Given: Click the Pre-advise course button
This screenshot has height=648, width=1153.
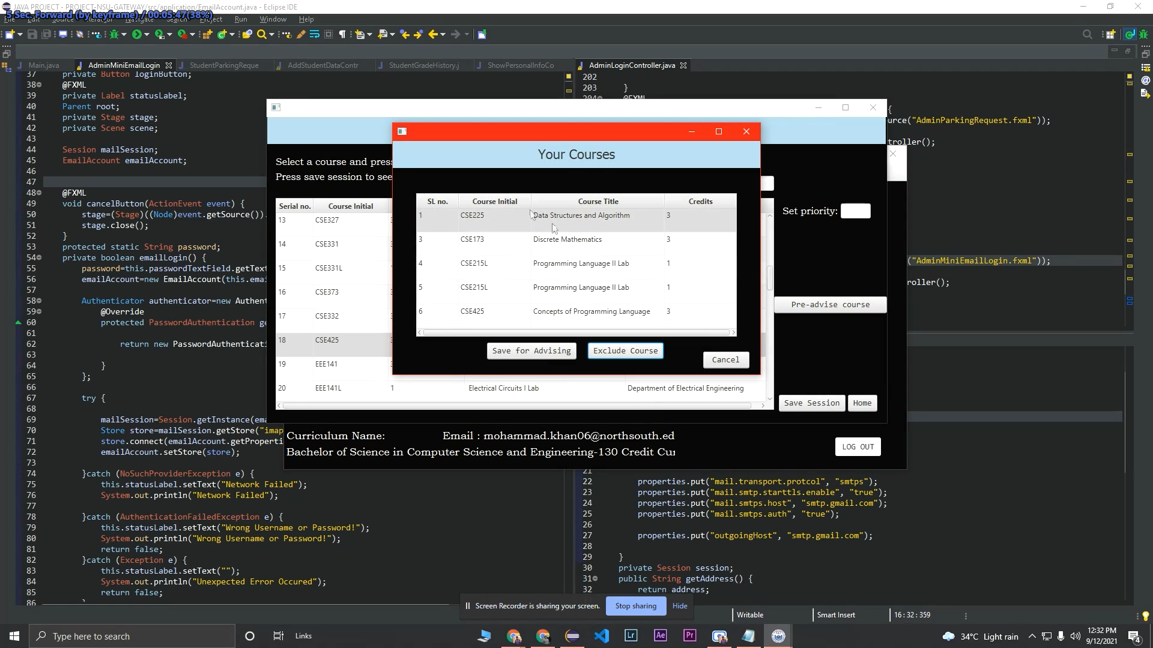Looking at the screenshot, I should [830, 305].
